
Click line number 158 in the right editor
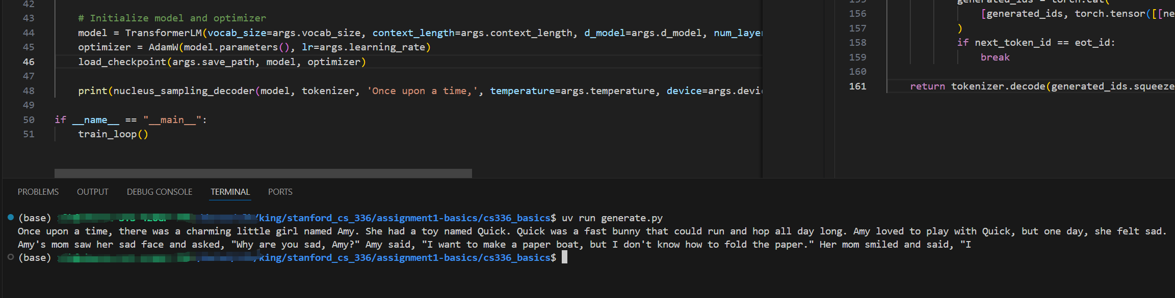pyautogui.click(x=857, y=42)
